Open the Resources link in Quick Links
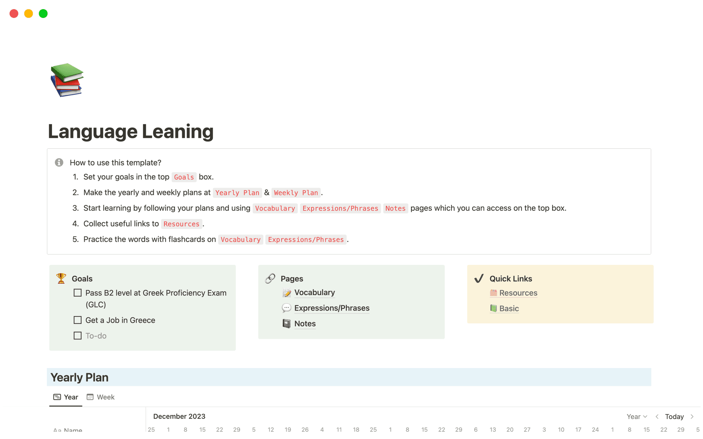Viewport: 703px width, 439px height. [x=518, y=293]
